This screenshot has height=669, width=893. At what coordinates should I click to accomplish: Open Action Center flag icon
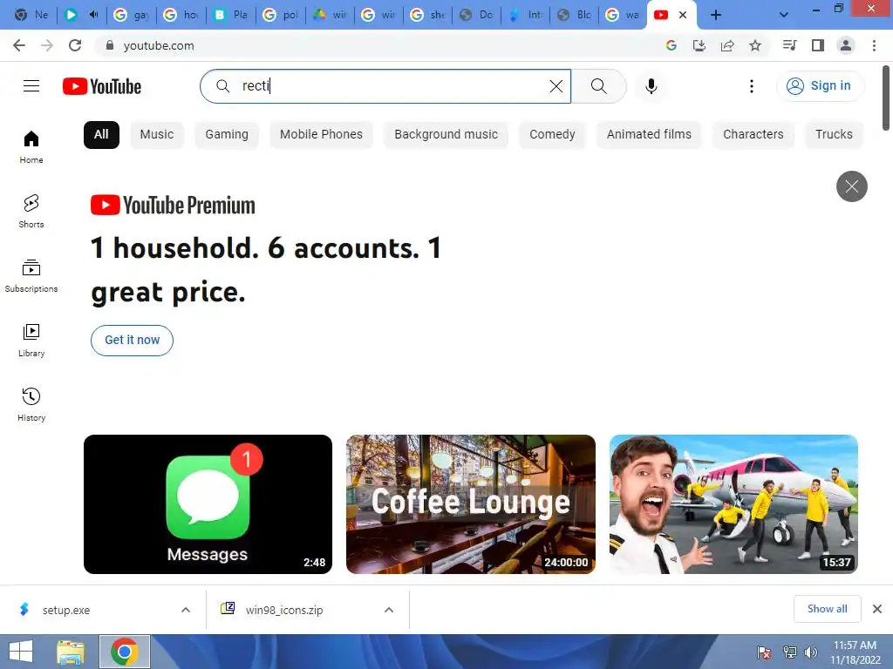pyautogui.click(x=764, y=652)
